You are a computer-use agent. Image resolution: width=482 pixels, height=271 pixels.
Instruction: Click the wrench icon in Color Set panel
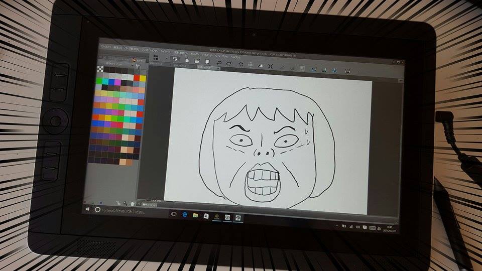tap(139, 66)
